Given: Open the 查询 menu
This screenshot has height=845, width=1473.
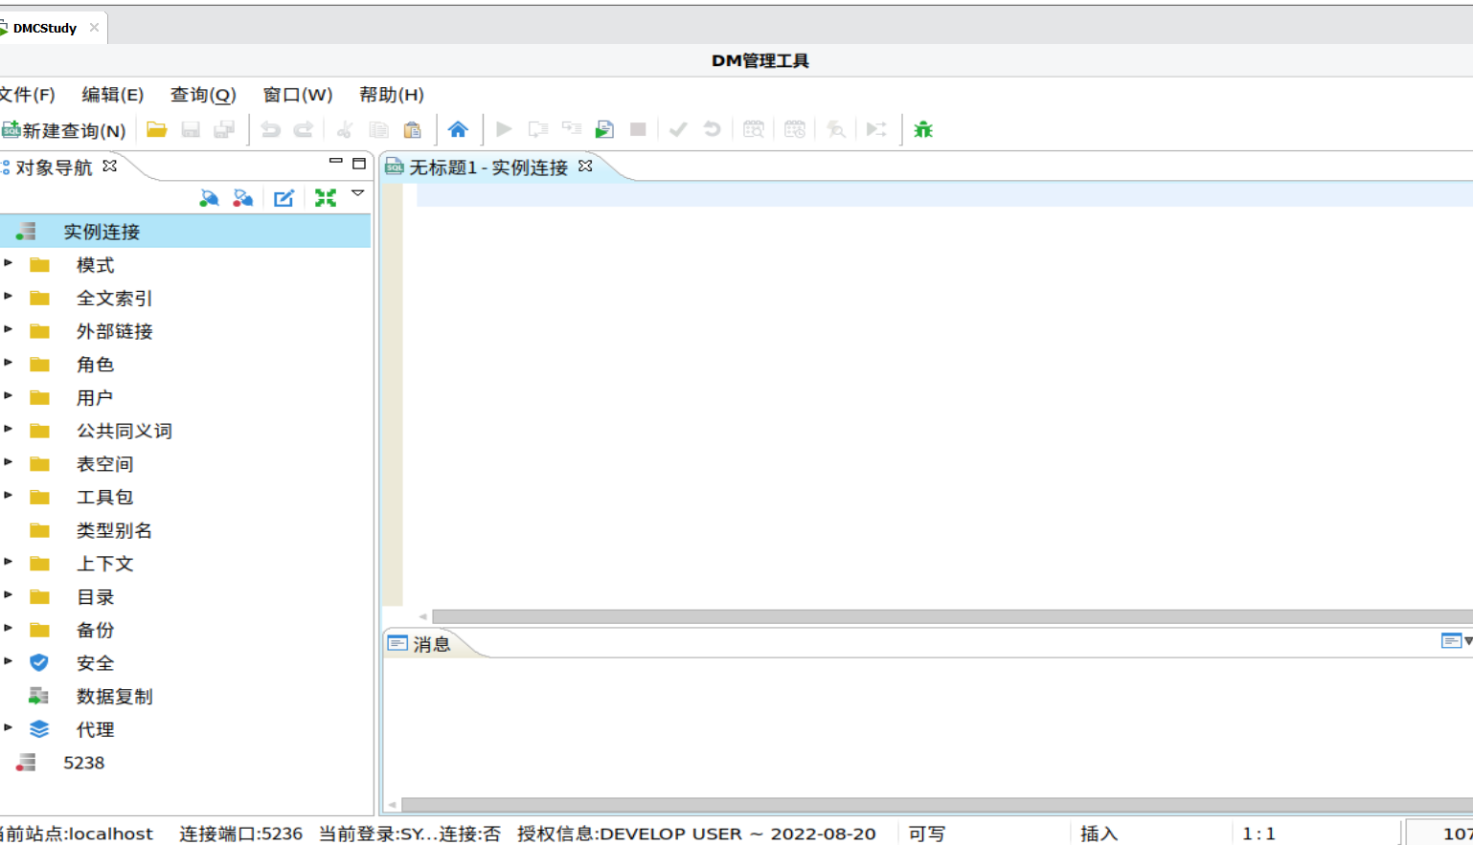Looking at the screenshot, I should click(x=202, y=94).
